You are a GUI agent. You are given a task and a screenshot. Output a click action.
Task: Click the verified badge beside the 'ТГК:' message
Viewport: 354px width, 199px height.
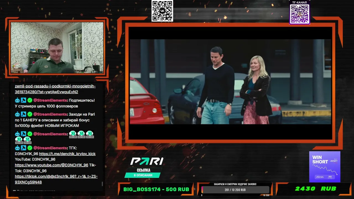point(30,148)
